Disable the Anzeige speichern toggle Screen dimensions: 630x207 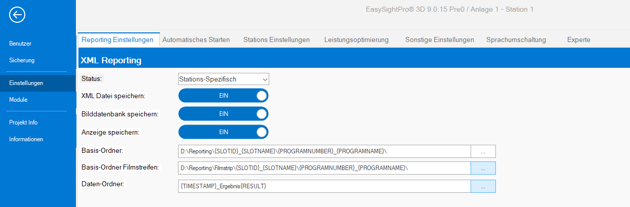coord(223,132)
